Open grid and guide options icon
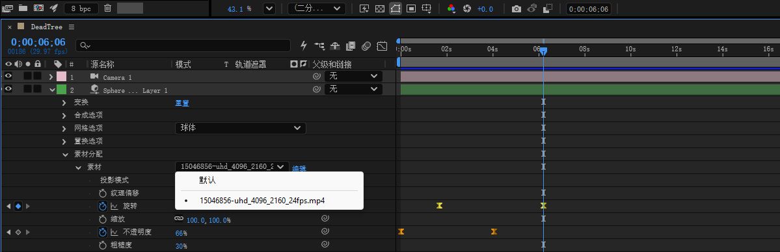 pos(426,8)
